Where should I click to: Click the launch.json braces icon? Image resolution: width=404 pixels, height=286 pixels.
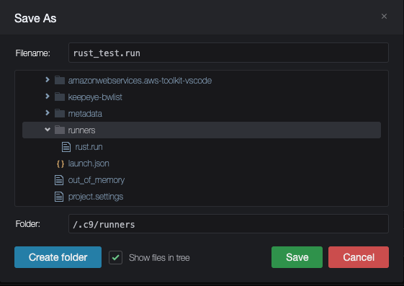coord(60,164)
